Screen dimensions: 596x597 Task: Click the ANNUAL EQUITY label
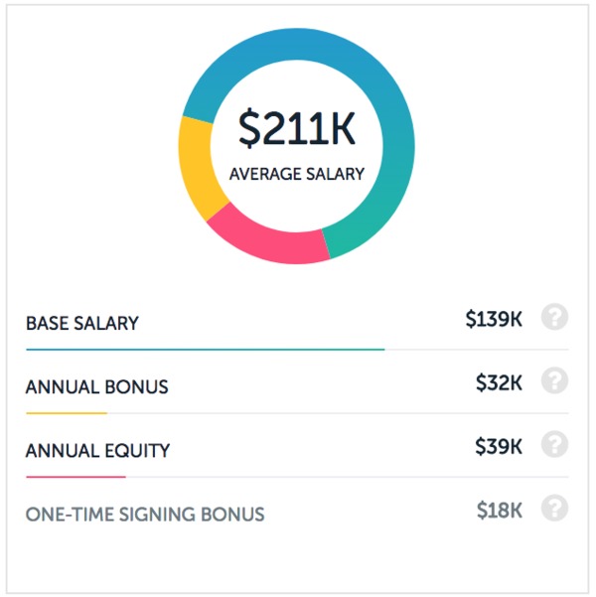coord(97,450)
